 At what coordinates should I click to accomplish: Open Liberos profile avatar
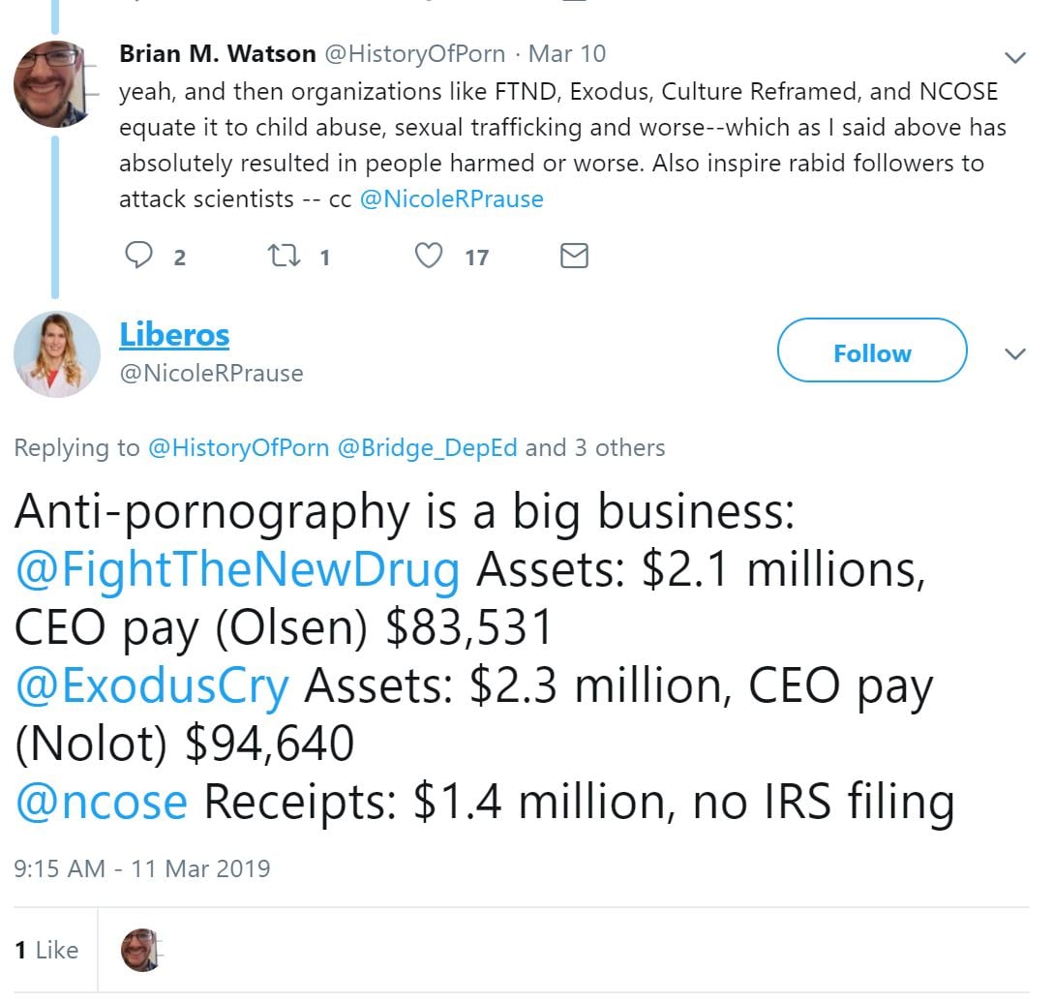(57, 354)
